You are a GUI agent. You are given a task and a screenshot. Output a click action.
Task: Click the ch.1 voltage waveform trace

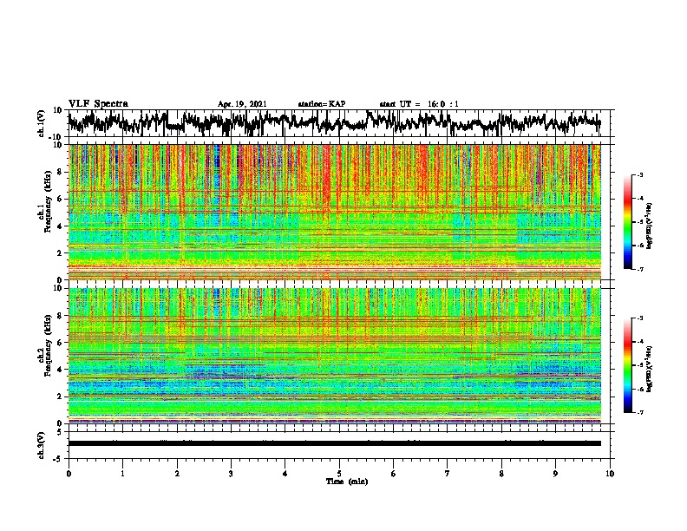tap(334, 123)
